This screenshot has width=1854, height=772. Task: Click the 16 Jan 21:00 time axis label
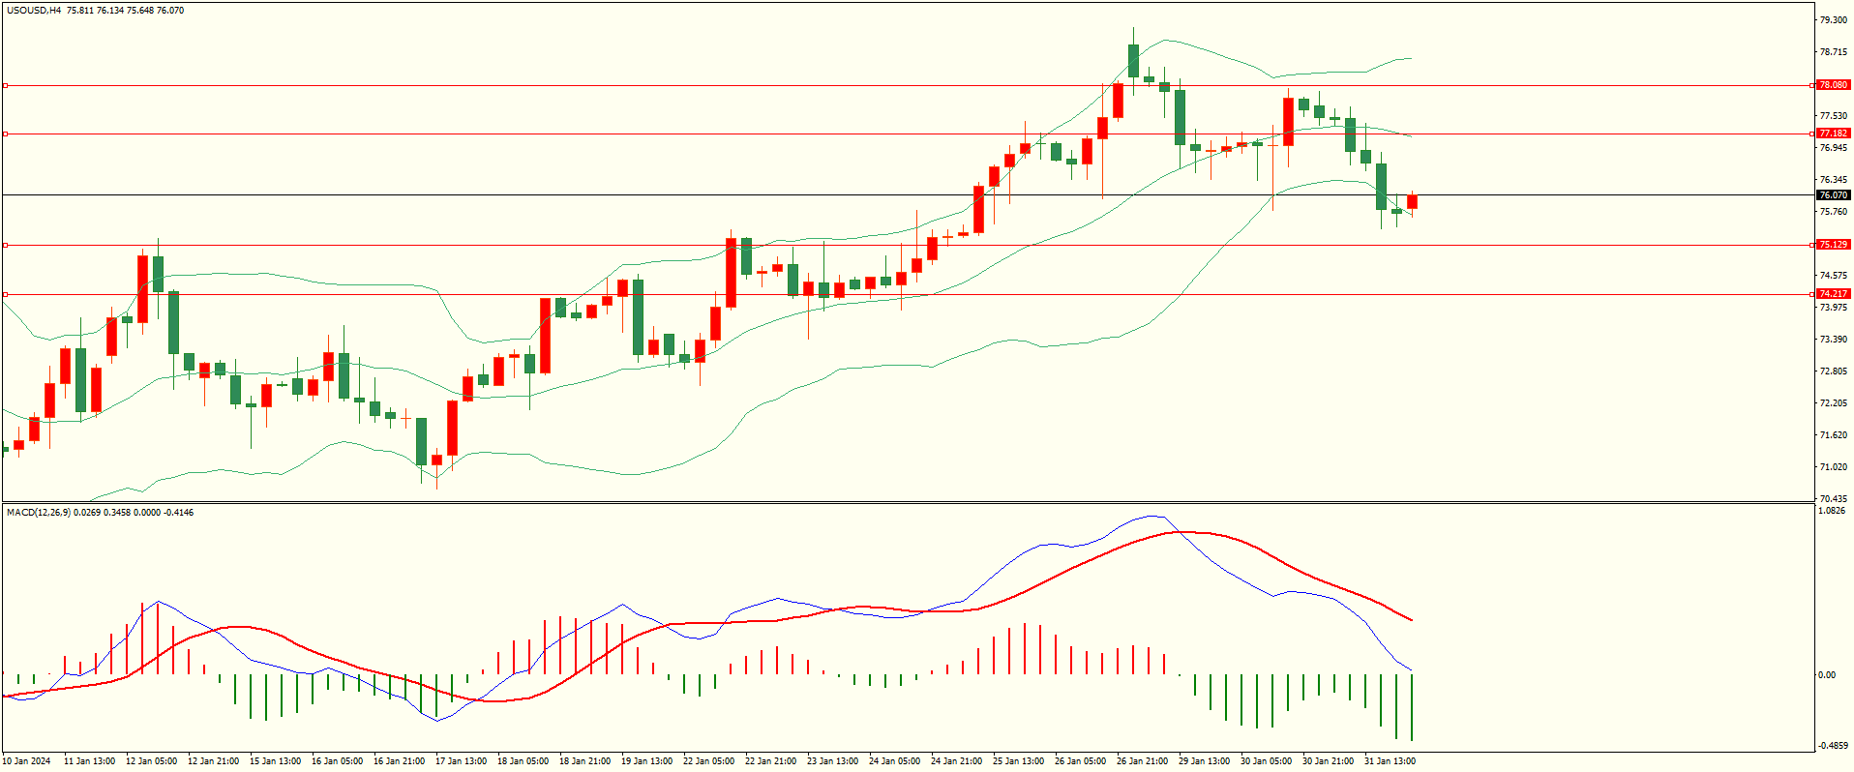click(400, 761)
